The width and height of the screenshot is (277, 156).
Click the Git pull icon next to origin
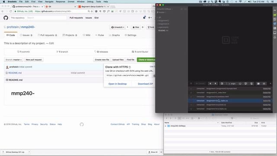tap(246, 84)
